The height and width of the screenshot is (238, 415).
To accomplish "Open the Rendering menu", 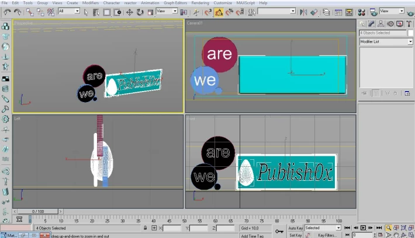I will [200, 3].
